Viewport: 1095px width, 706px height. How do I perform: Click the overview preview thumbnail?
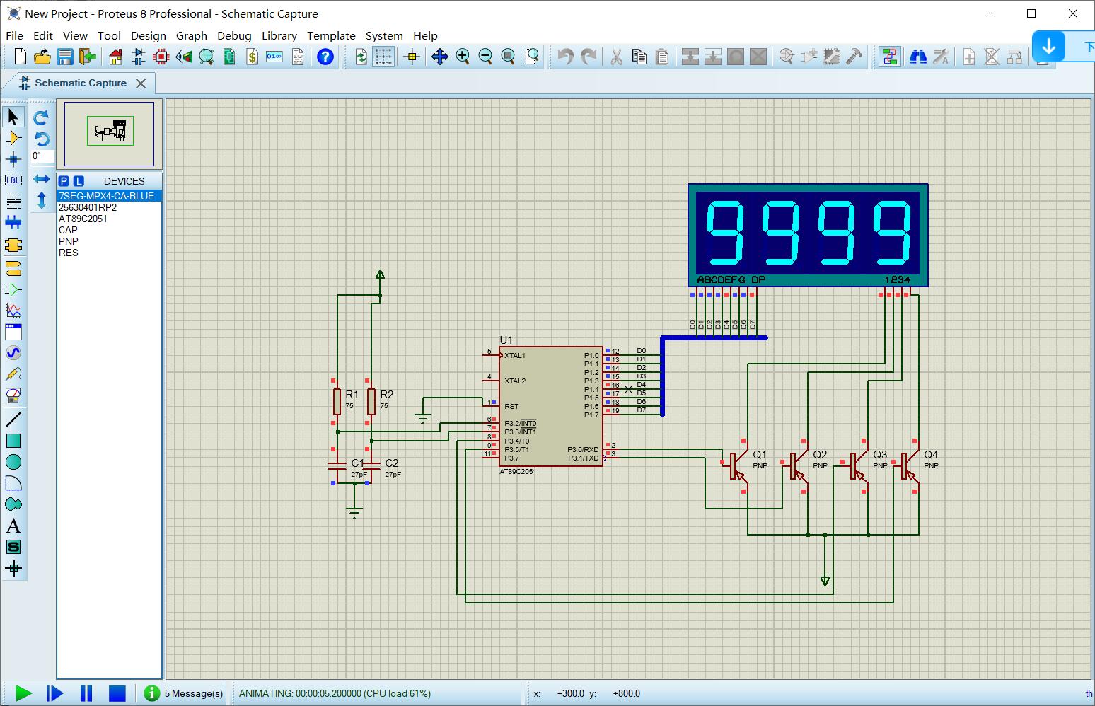coord(110,134)
